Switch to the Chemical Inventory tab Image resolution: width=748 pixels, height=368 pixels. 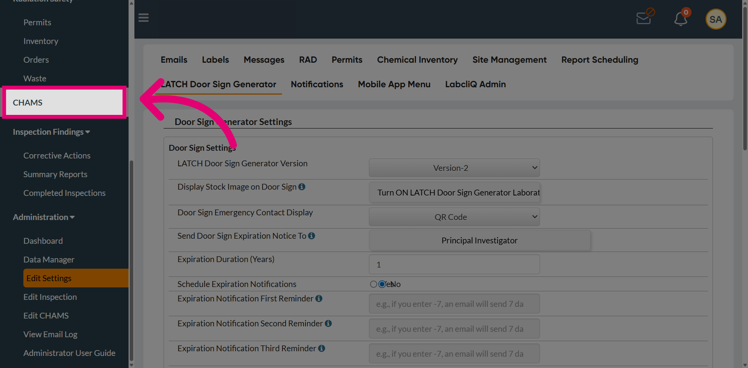[x=417, y=60]
